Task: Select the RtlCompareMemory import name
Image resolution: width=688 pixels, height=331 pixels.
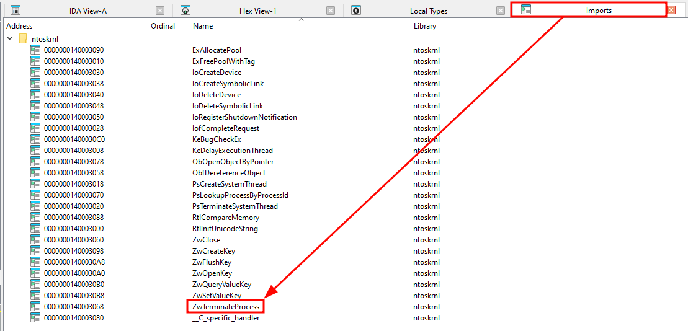Action: [226, 218]
